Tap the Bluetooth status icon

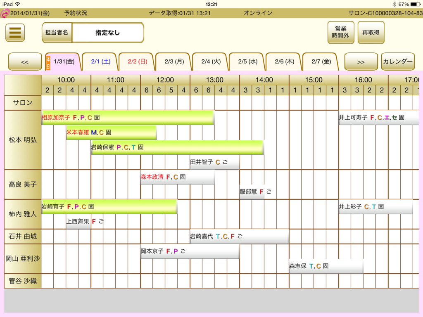394,4
